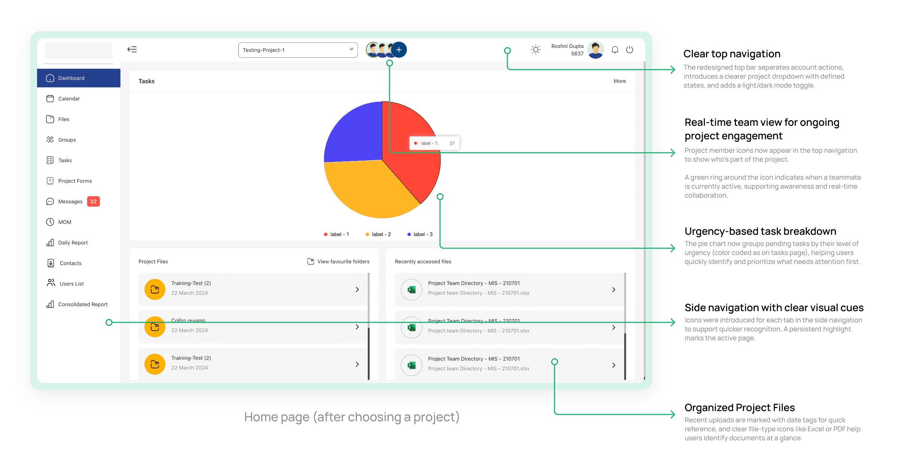Click the favourite folders icon
This screenshot has width=898, height=474.
(x=311, y=261)
